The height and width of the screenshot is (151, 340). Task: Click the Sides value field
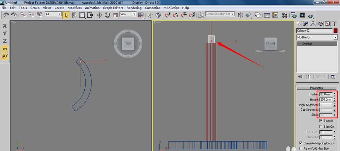[x=326, y=115]
